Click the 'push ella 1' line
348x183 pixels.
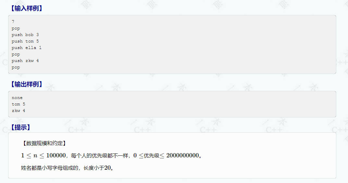[27, 47]
